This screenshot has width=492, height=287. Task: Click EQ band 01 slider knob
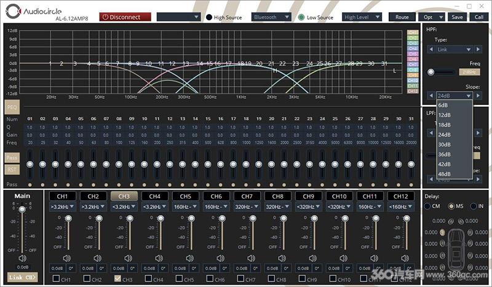coord(30,164)
